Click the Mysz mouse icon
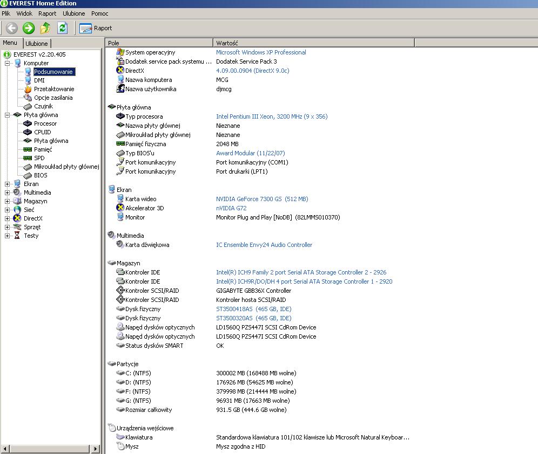The image size is (538, 454). [x=120, y=446]
